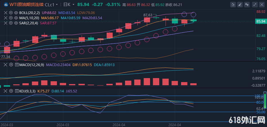
Task: Click the MA10:85.59 value
Action: tap(70, 18)
